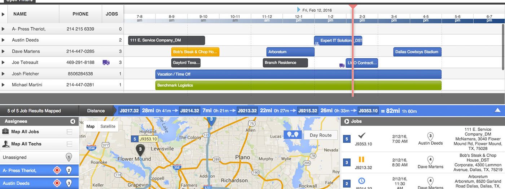This screenshot has height=189, width=505.
Task: Click the technician icon next to Map All Techs
Action: pos(5,144)
